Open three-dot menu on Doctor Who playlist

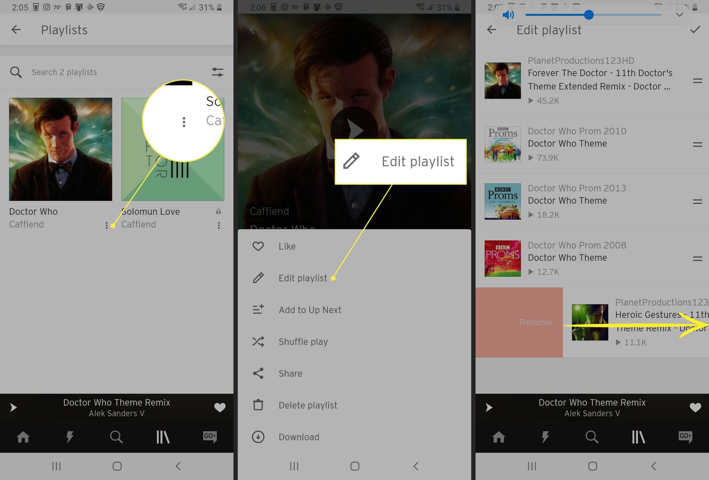(107, 225)
